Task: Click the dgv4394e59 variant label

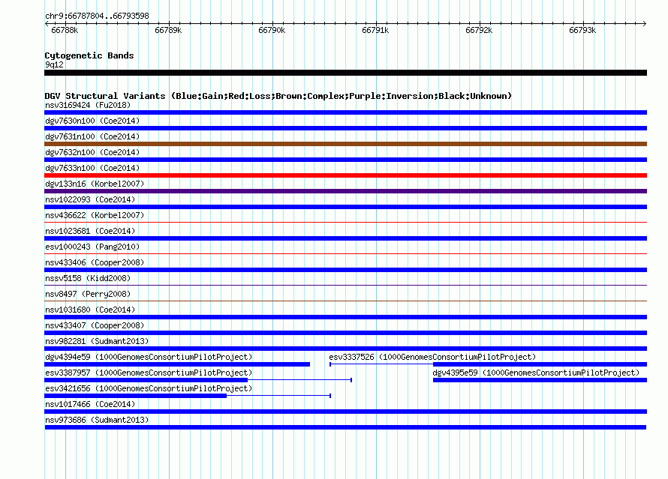Action: pyautogui.click(x=149, y=357)
